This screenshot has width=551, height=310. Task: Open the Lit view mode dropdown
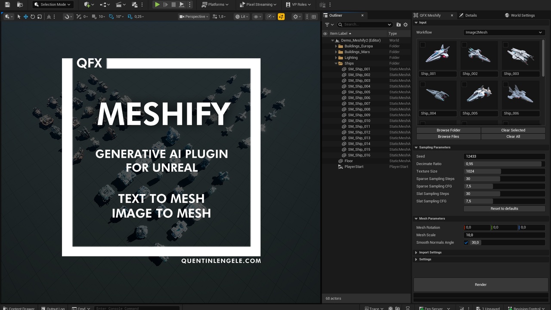242,16
